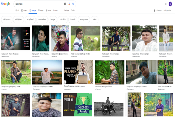Open the Settings menu
Image resolution: width=175 pixels, height=118 pixels.
(66, 11)
